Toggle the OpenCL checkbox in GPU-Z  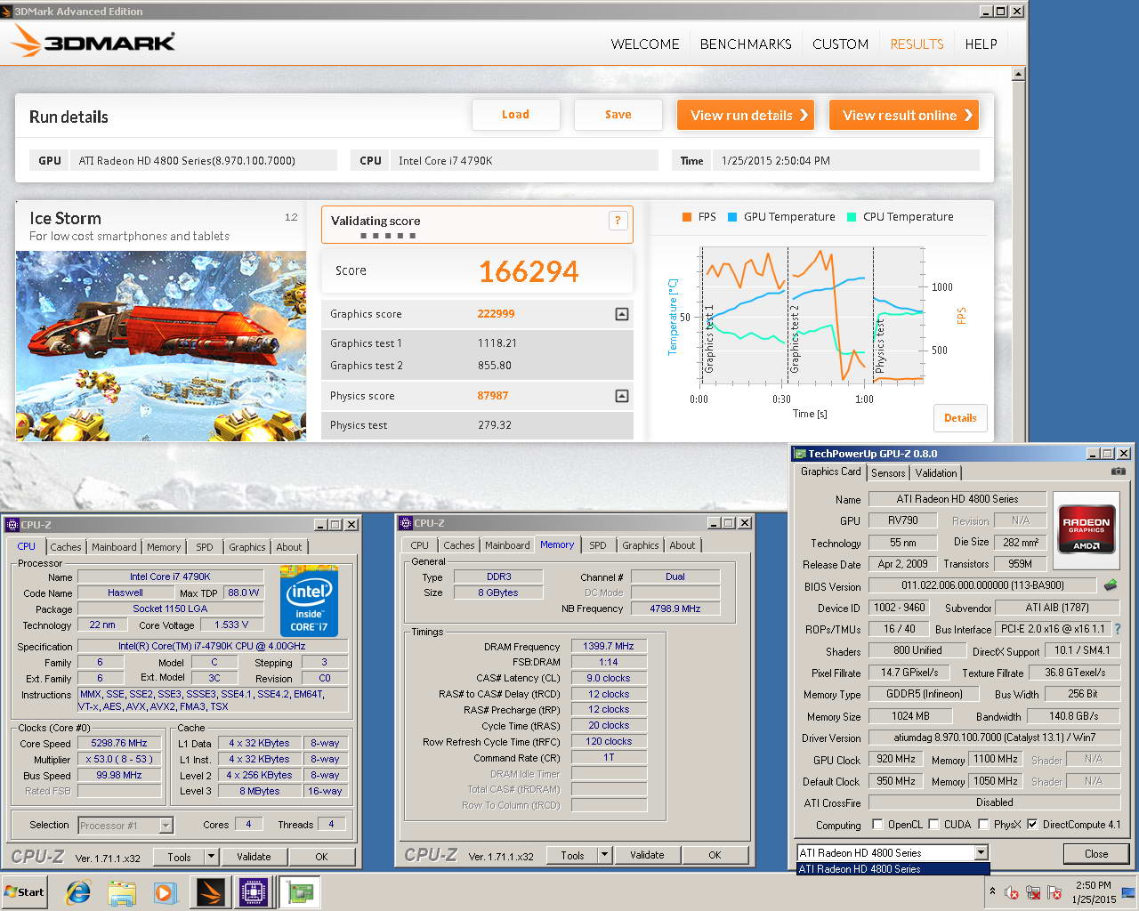click(877, 825)
